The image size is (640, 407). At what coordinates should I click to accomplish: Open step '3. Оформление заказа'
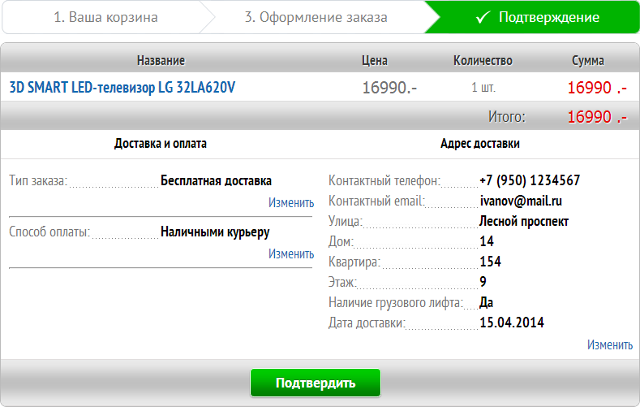[316, 17]
